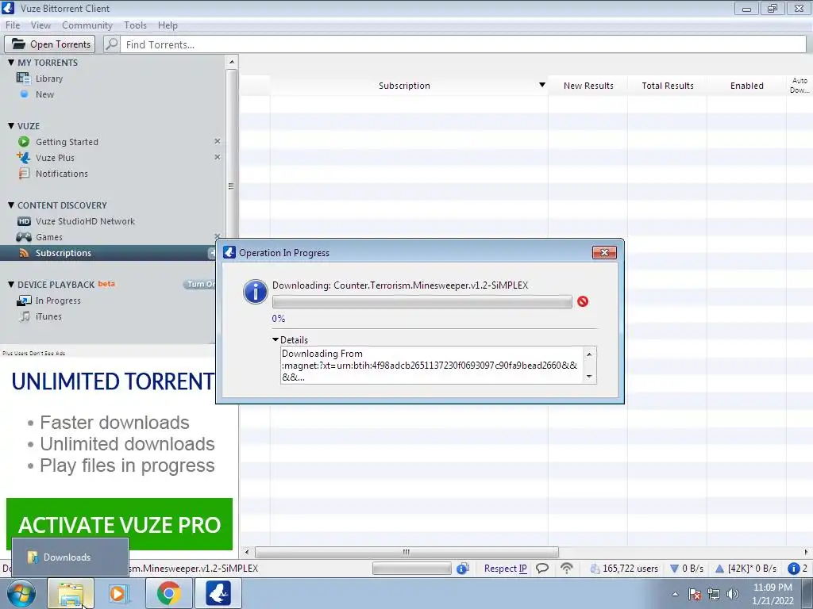Click the Subscriptions RSS icon
Image resolution: width=813 pixels, height=609 pixels.
click(24, 253)
